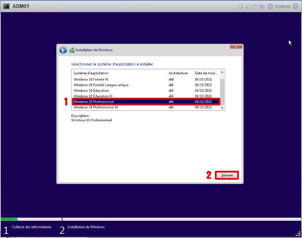Close the ADM01 console with X

(x=295, y=6)
